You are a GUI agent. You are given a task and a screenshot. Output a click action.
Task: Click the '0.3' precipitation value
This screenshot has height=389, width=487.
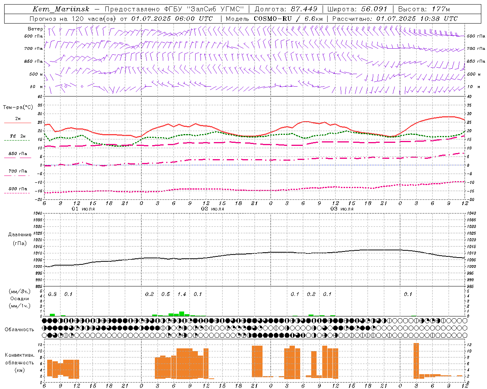[53, 294]
